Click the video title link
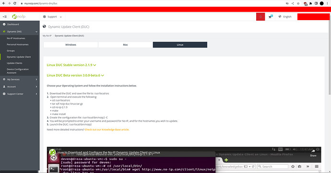Image resolution: width=331 pixels, height=173 pixels. [x=109, y=152]
